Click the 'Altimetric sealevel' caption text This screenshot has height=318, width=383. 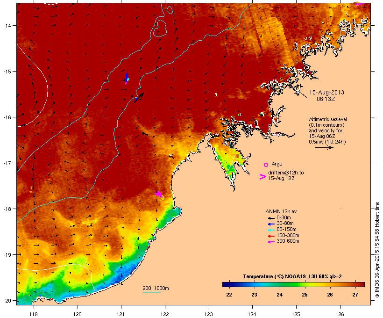point(328,119)
